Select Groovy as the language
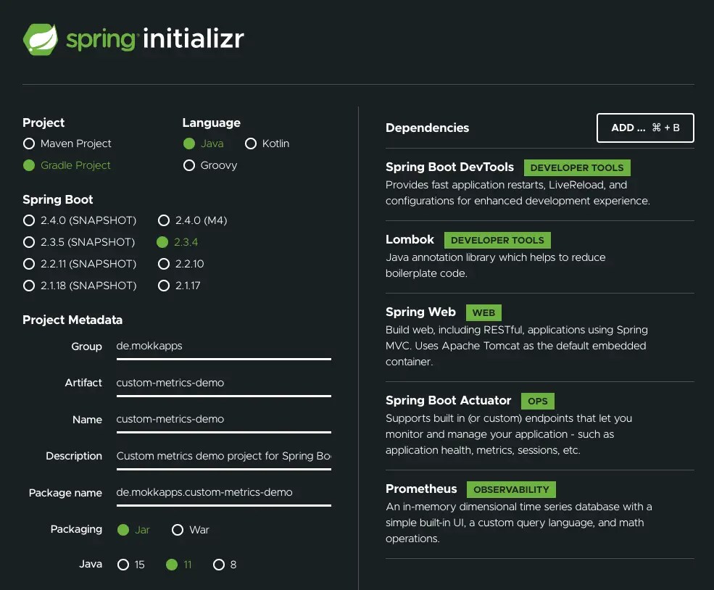Viewport: 714px width, 590px height. pyautogui.click(x=189, y=165)
